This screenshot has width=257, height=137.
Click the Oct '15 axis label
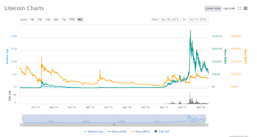[109, 107]
